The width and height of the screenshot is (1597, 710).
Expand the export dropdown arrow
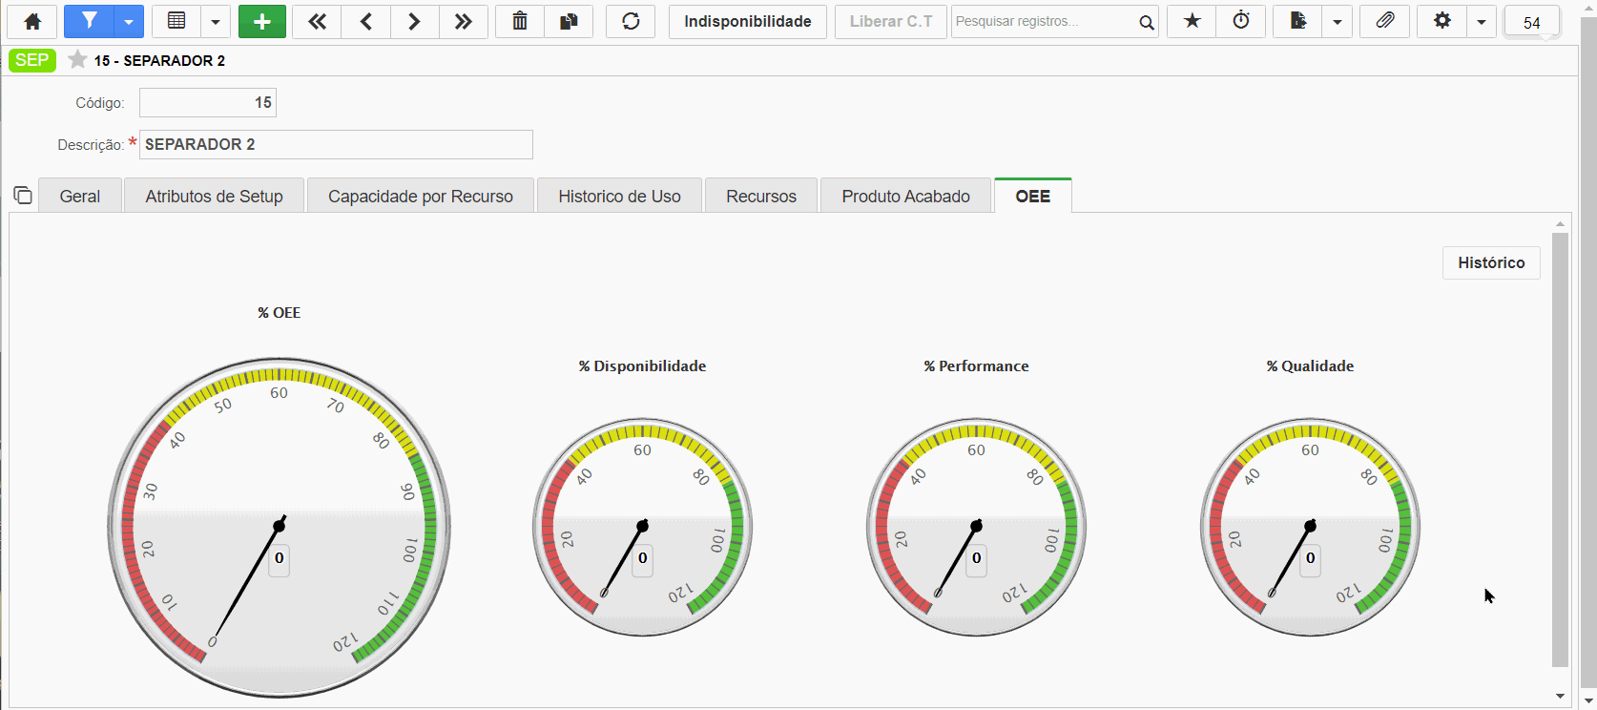1337,21
